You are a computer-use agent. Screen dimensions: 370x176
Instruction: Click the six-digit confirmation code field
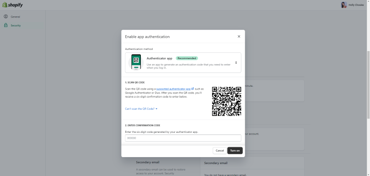pos(183,138)
